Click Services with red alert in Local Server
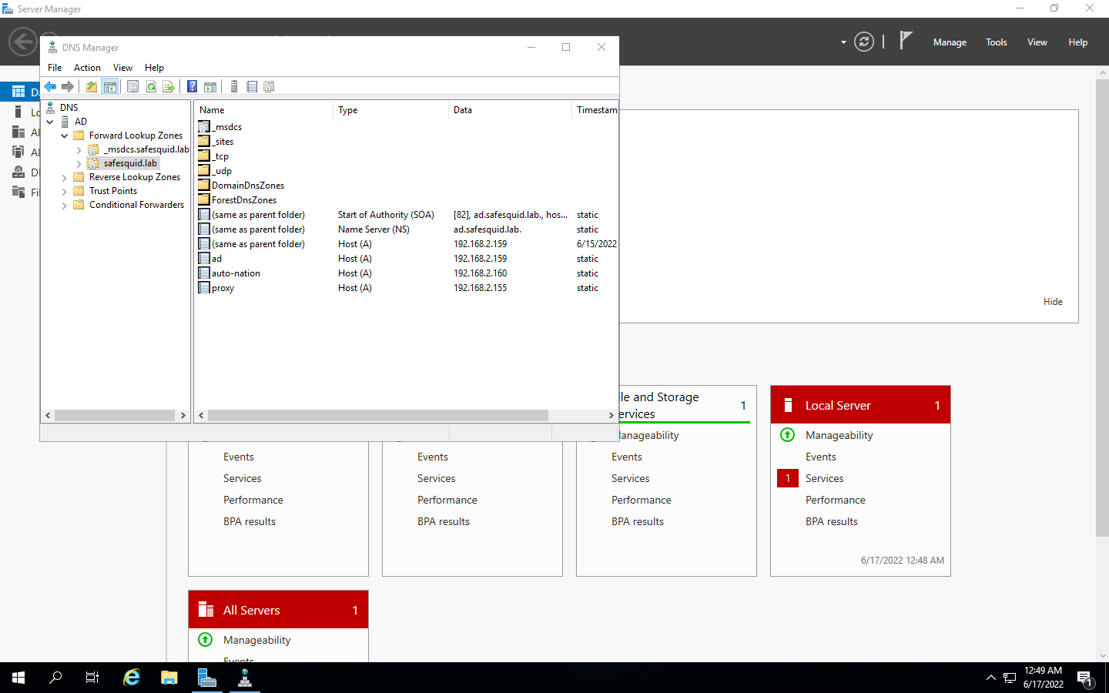This screenshot has width=1109, height=693. [824, 478]
